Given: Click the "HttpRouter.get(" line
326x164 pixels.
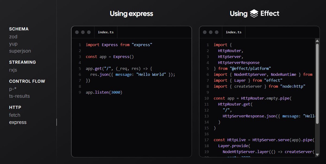Looking at the screenshot, I should (235, 104).
